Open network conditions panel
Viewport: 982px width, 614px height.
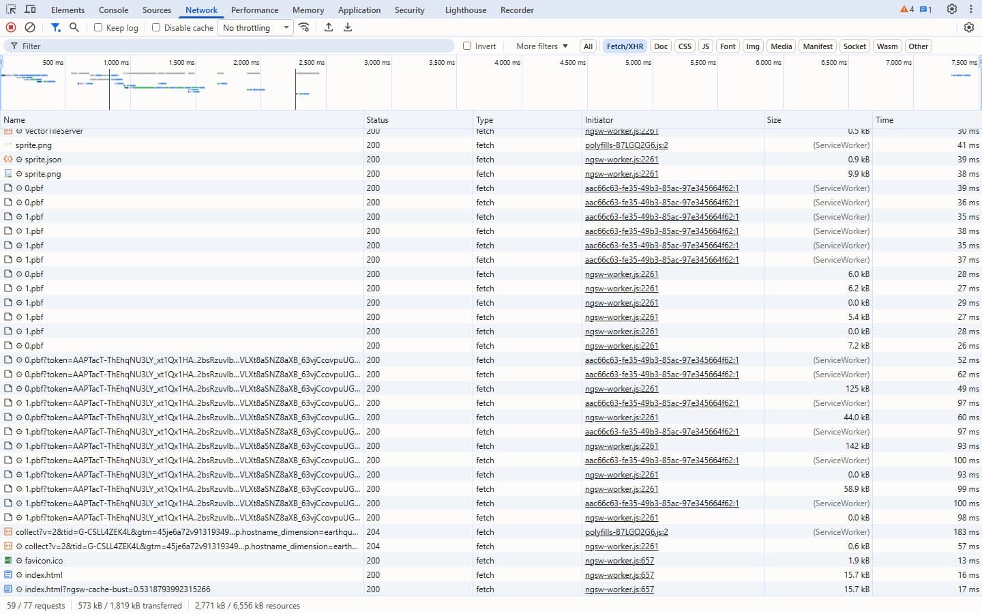[x=304, y=27]
